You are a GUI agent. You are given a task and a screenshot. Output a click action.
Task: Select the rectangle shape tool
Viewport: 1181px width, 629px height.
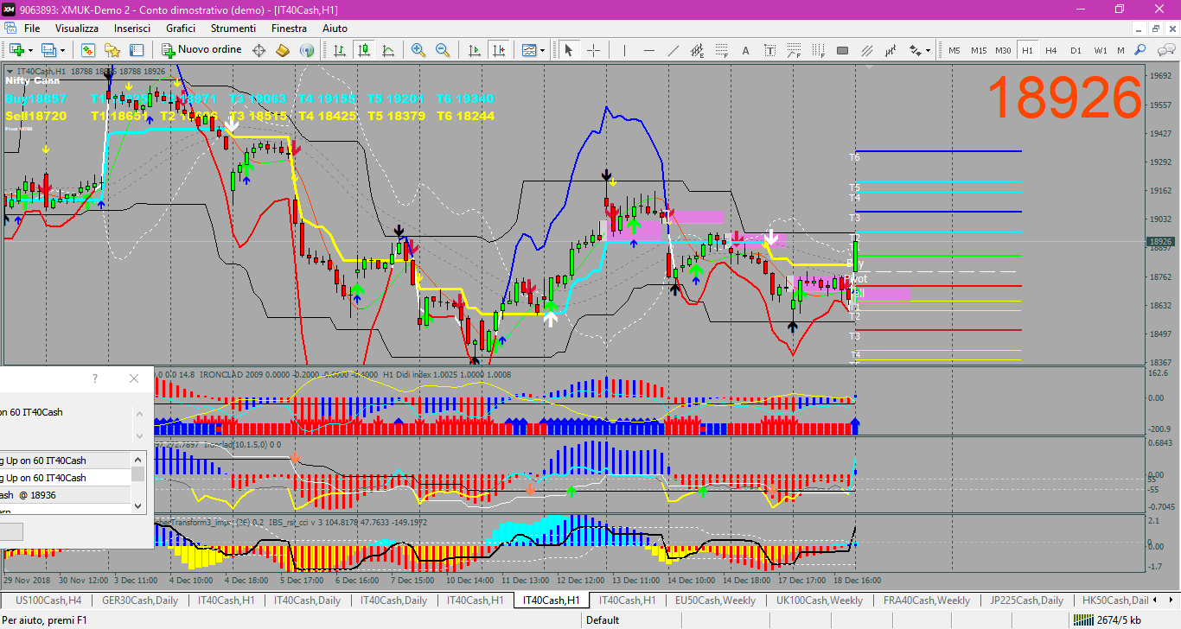click(x=842, y=50)
